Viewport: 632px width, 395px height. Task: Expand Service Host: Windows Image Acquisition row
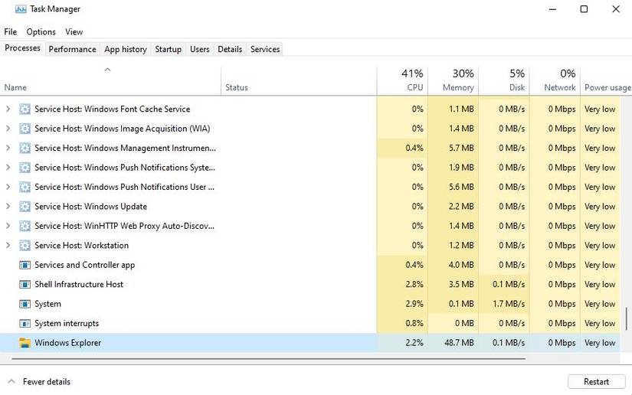pyautogui.click(x=8, y=129)
